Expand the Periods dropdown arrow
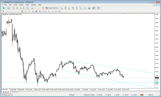 click(x=95, y=8)
